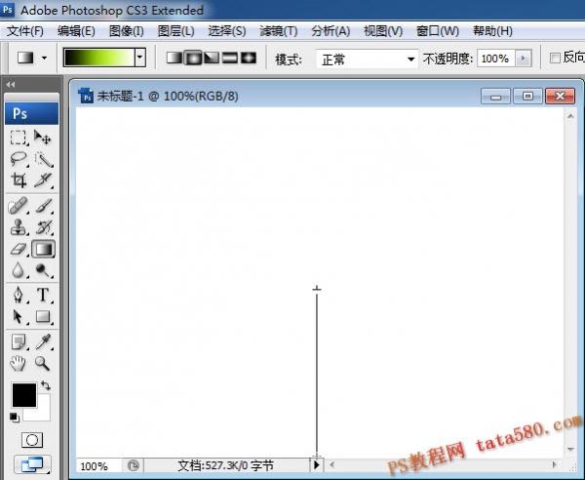The image size is (585, 480).
Task: Click the green gradient preview swatch
Action: coord(98,58)
